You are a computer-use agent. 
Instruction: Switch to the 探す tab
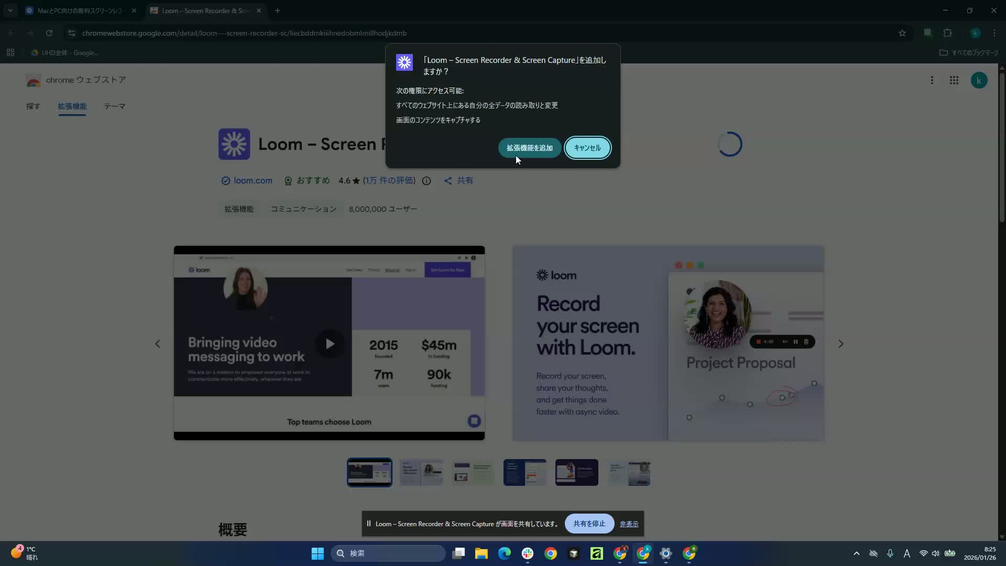point(33,106)
